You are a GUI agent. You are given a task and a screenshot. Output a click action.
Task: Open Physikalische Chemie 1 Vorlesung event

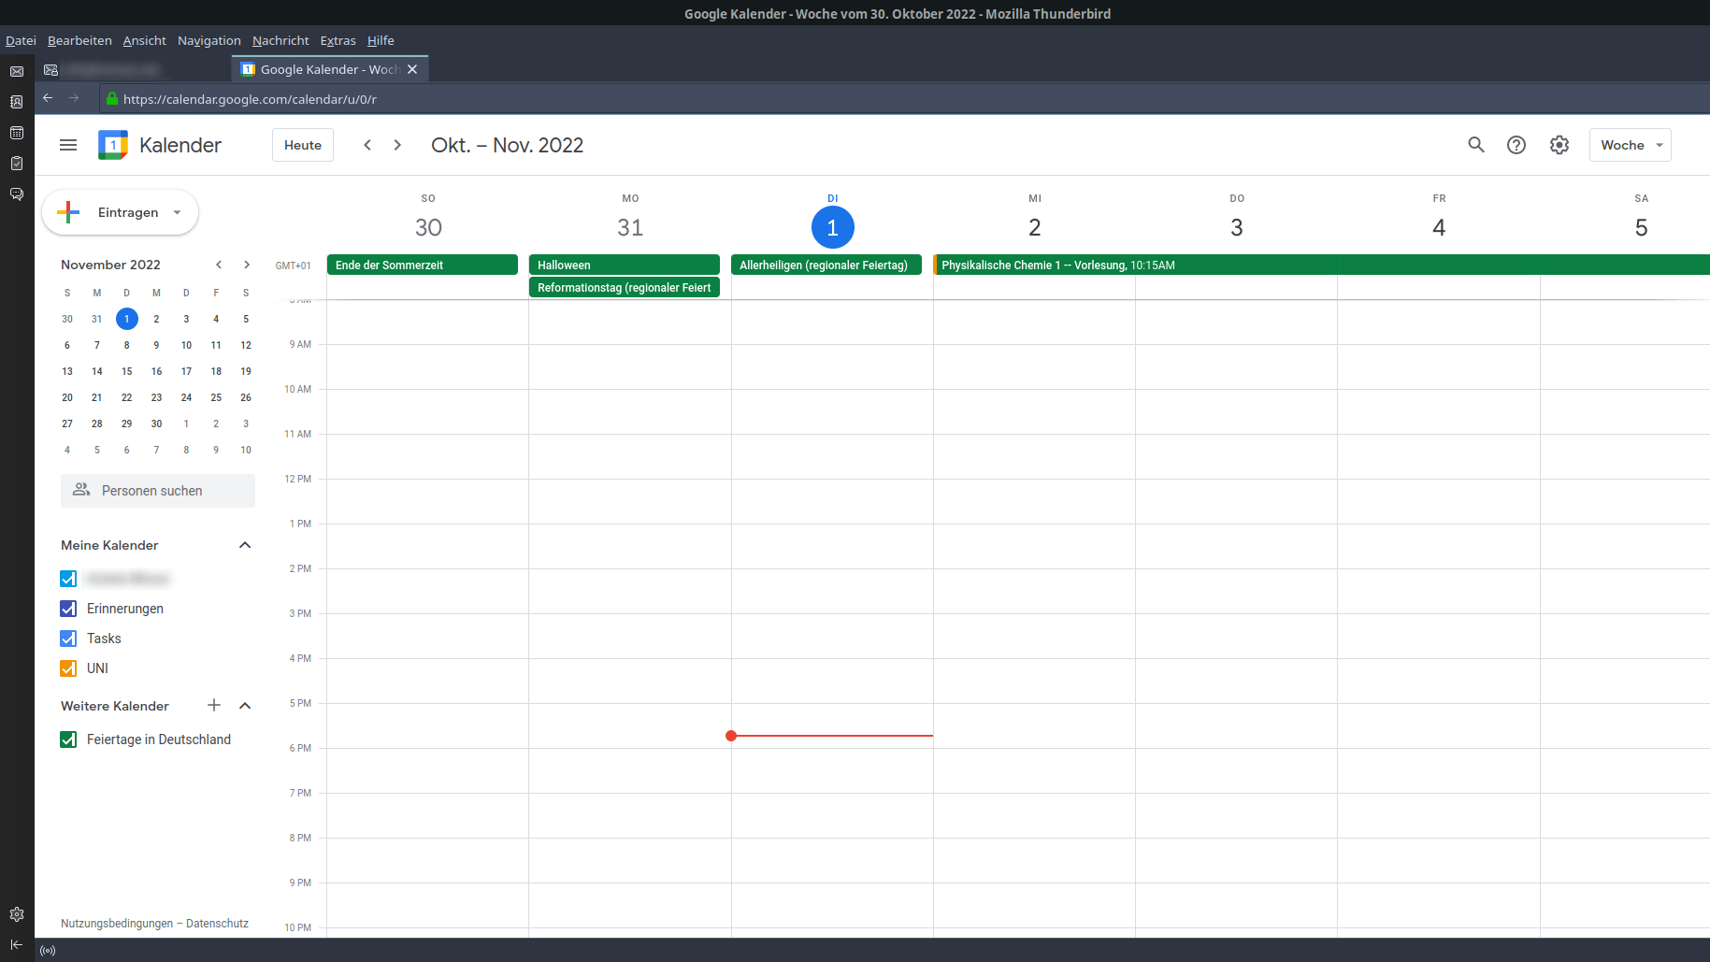tap(1321, 265)
